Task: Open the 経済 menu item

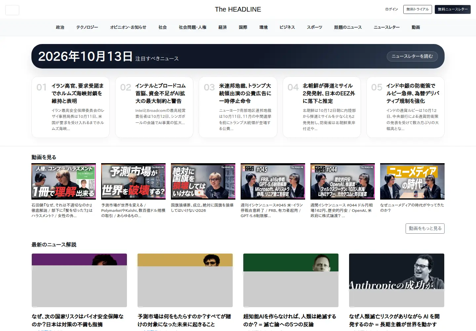Action: [222, 27]
